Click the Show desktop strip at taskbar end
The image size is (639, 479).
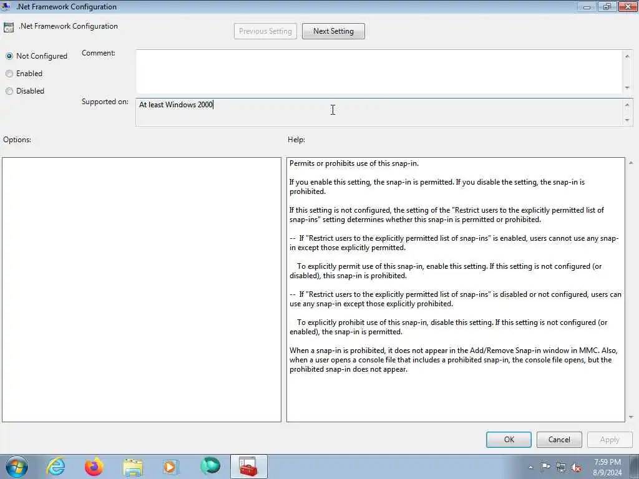coord(635,467)
